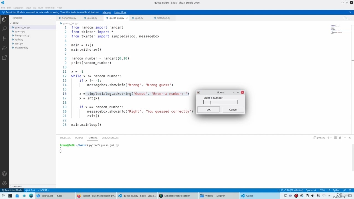This screenshot has height=199, width=354.
Task: Show the Problems panel tab
Action: pyautogui.click(x=65, y=138)
